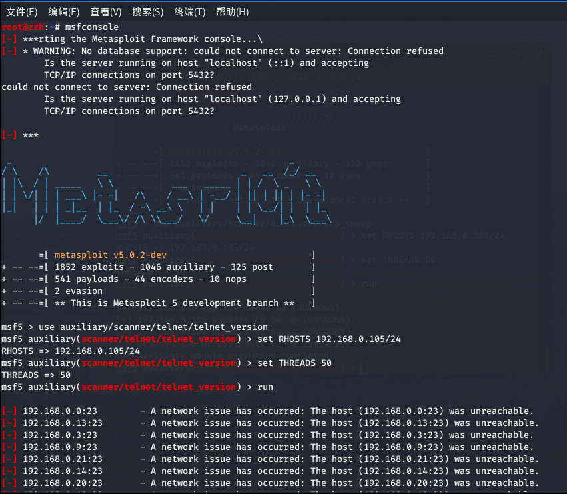Click the 192.168.0.9:23 error row
The image size is (567, 494).
click(268, 447)
